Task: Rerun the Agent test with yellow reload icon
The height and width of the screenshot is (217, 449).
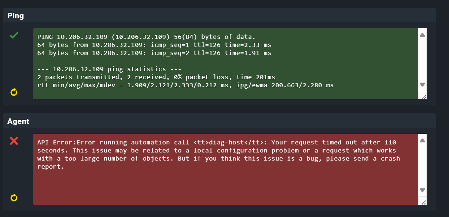Action: click(x=14, y=198)
